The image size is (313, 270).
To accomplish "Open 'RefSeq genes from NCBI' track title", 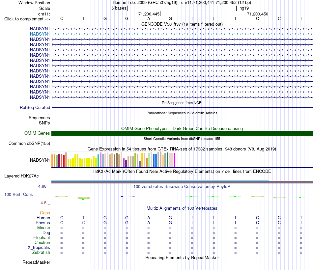I will pos(182,103).
